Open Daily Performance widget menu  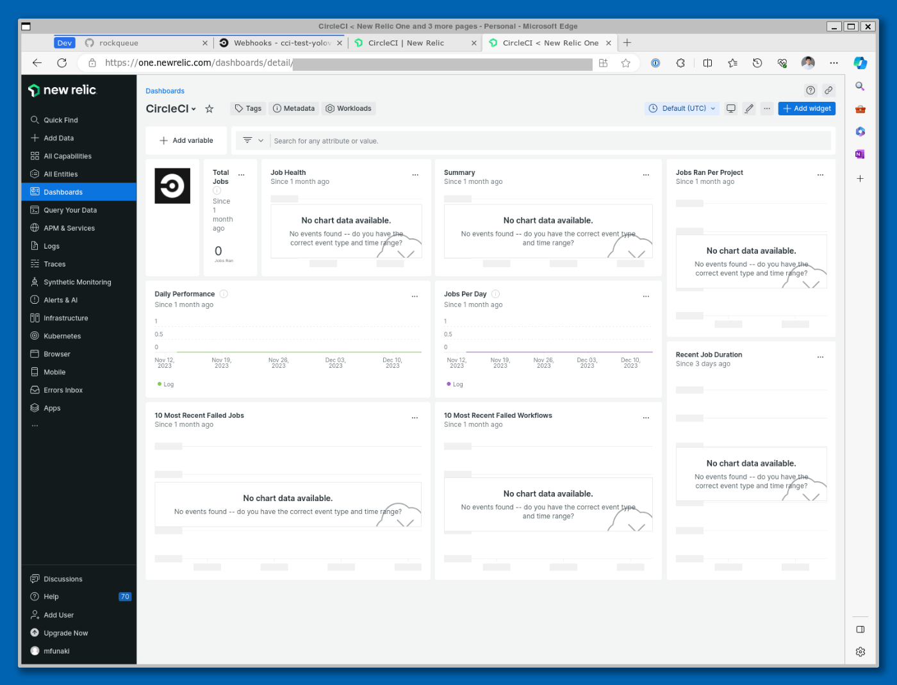pos(415,296)
